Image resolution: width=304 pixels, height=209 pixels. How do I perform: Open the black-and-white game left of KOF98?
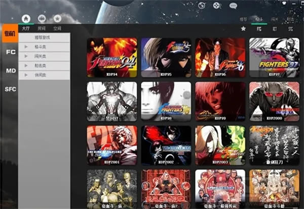pos(112,101)
